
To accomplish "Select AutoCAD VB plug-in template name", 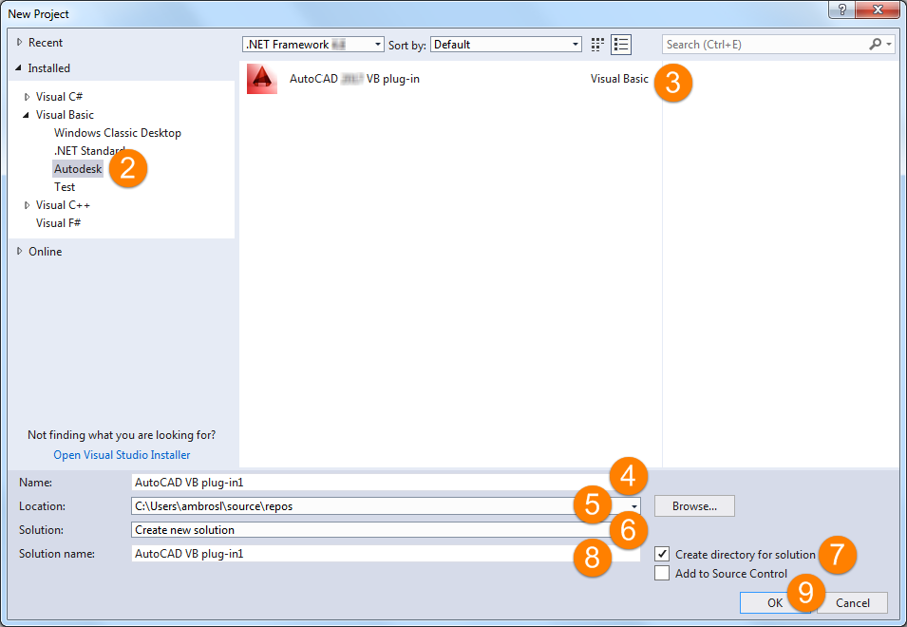I will (x=354, y=79).
